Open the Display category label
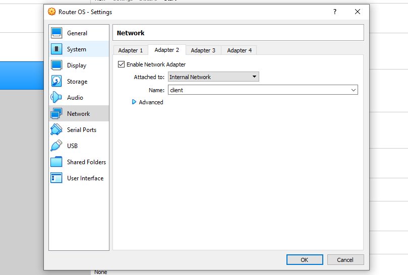The width and height of the screenshot is (408, 275). point(77,65)
